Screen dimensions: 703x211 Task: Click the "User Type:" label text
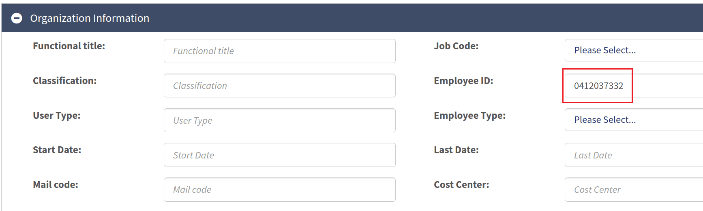[x=57, y=116]
